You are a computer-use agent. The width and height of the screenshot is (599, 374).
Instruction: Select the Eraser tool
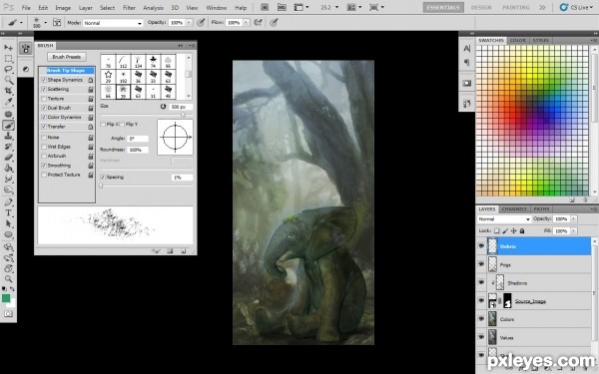pos(8,157)
